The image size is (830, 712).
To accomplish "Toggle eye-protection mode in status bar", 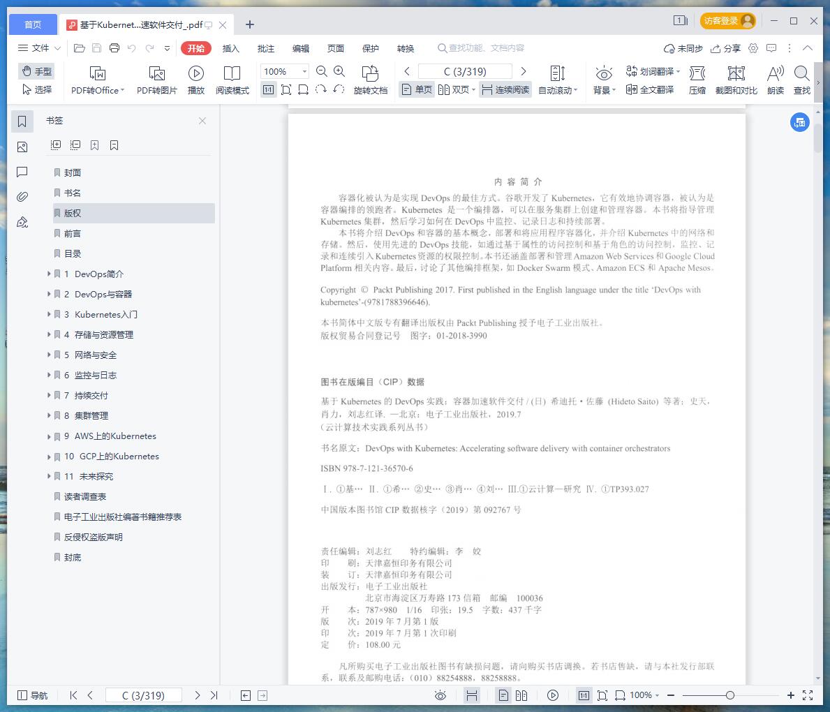I will coord(440,695).
